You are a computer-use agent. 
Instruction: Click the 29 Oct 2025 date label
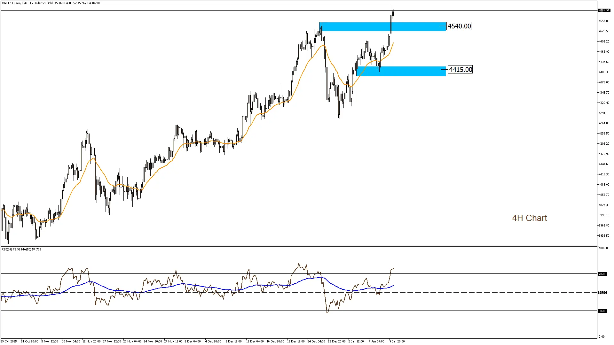pos(9,341)
